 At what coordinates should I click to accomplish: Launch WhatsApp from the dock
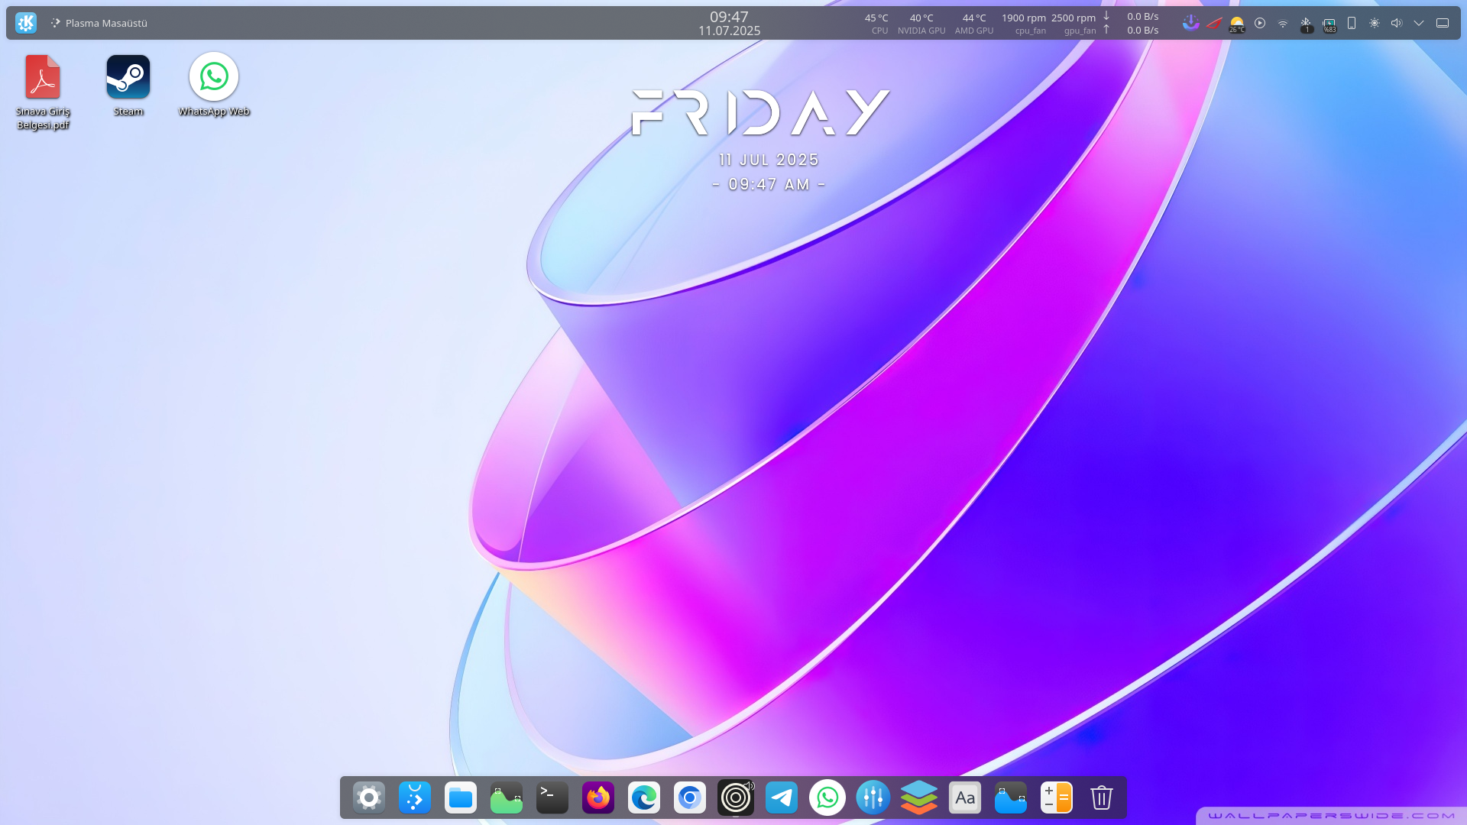click(827, 797)
